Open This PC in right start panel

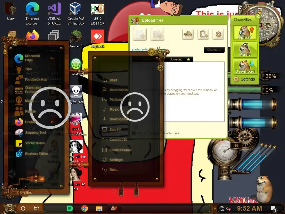(x=112, y=130)
